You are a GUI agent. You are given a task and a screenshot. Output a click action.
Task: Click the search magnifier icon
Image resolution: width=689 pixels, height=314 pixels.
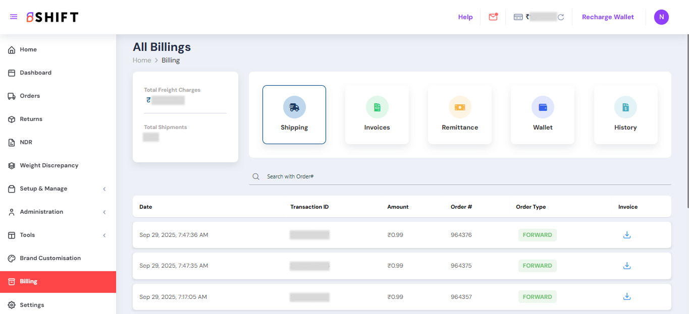[x=256, y=176]
